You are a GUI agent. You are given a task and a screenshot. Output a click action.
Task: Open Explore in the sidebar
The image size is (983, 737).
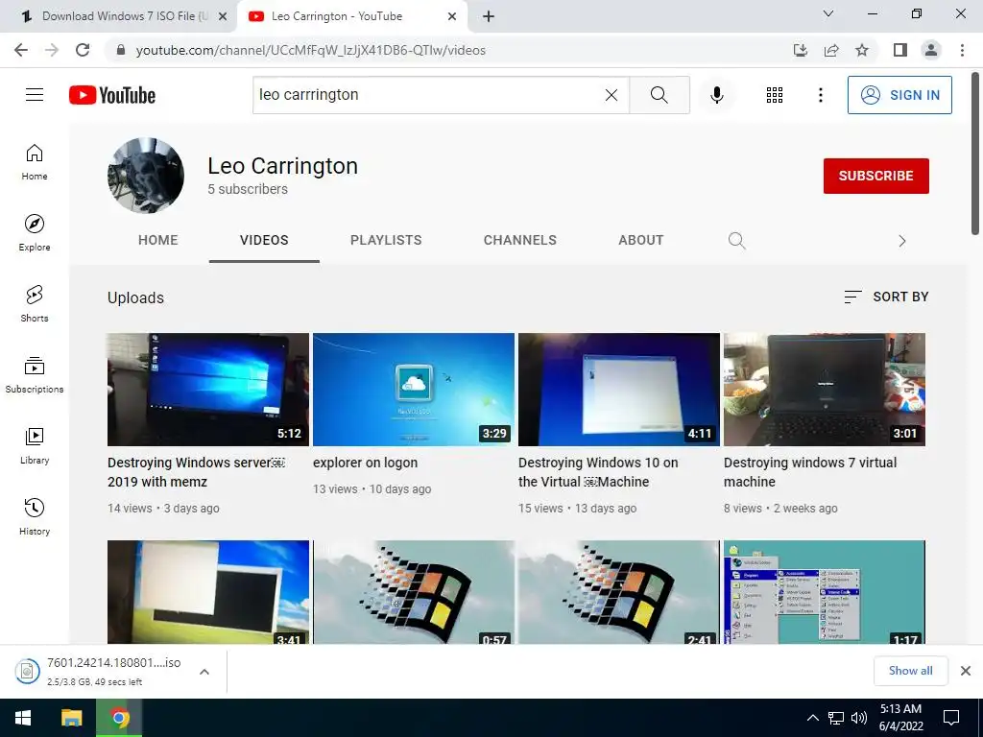coord(35,233)
